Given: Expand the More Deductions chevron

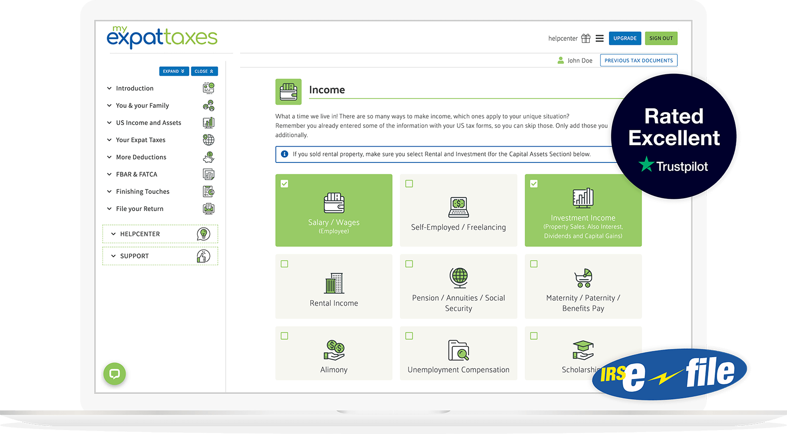Looking at the screenshot, I should click(x=109, y=157).
